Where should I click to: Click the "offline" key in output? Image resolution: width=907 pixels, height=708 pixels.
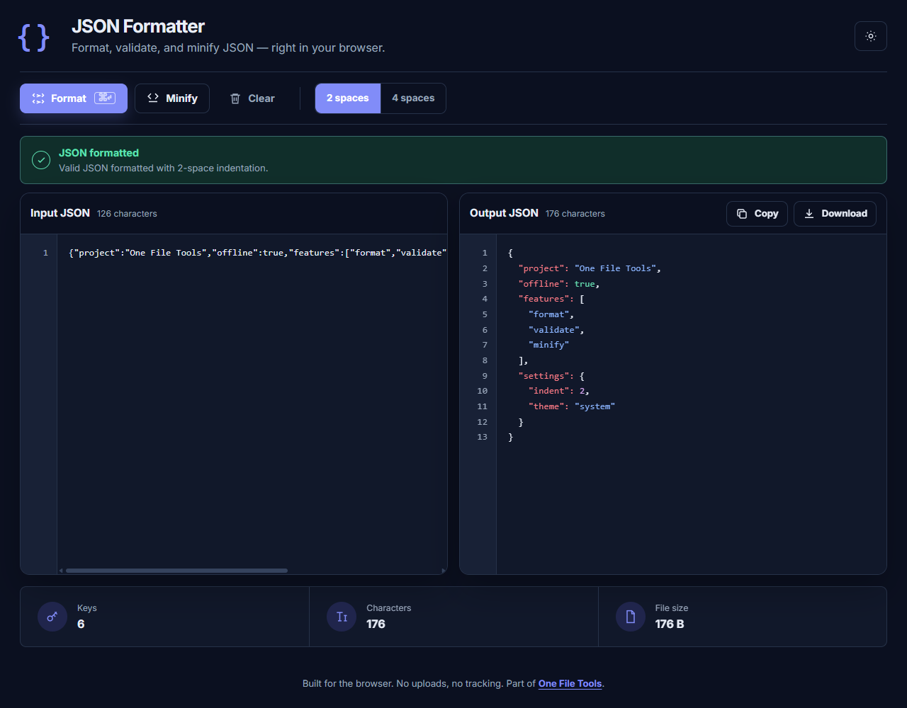click(x=541, y=284)
